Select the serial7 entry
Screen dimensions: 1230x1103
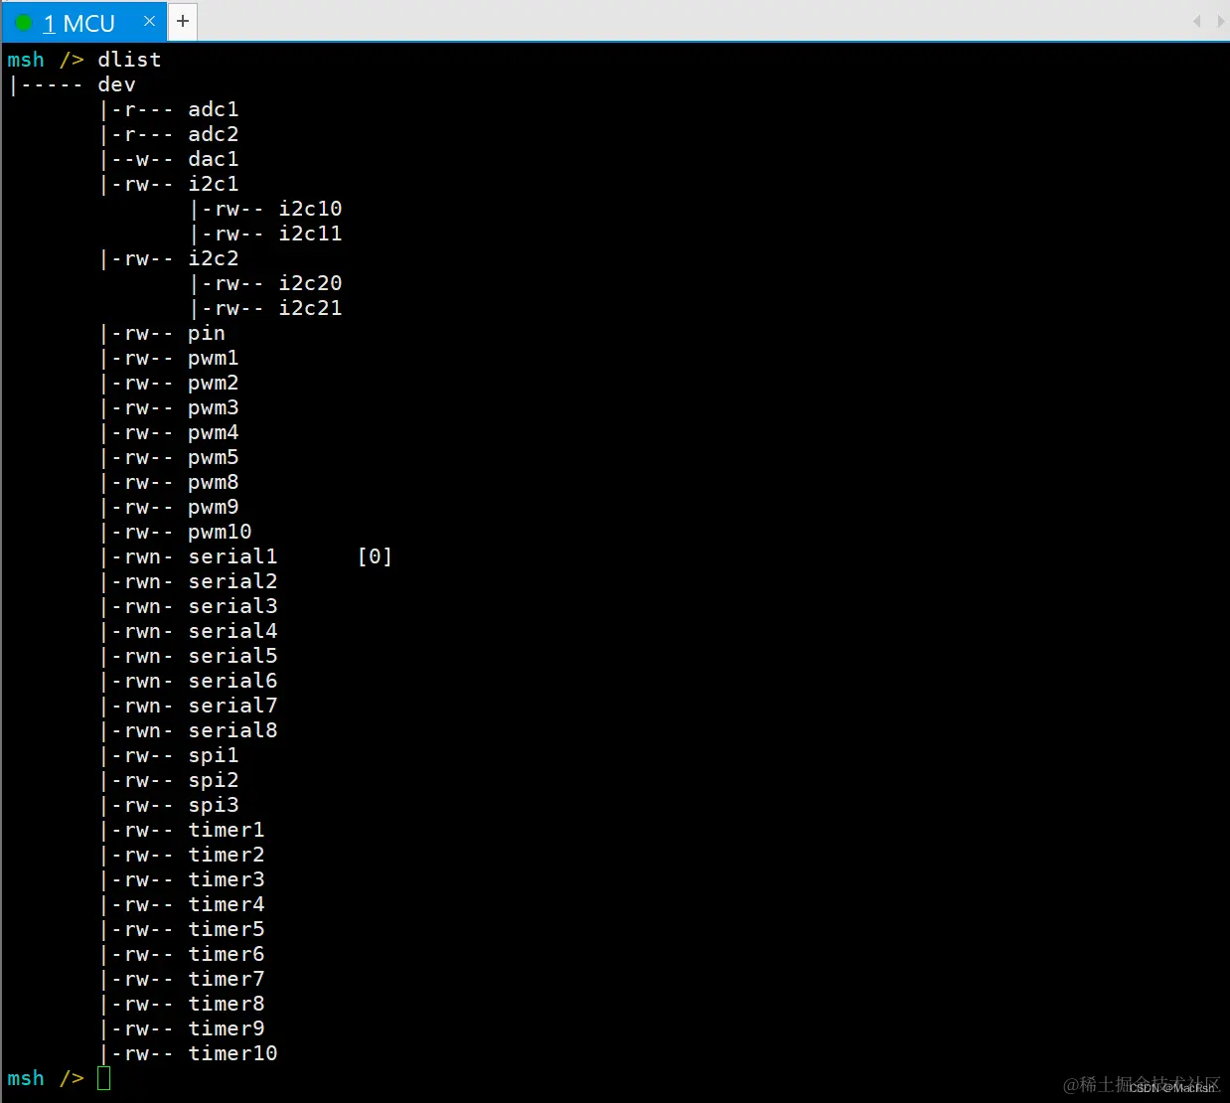pos(232,706)
